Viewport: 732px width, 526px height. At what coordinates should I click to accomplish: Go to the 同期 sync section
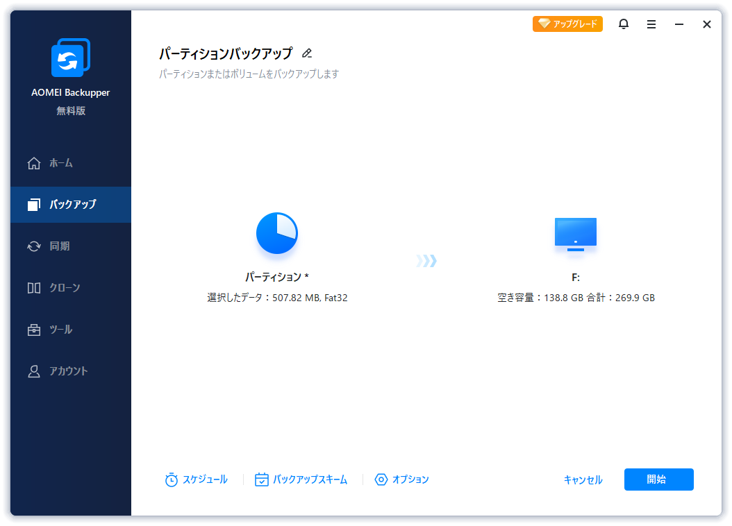pyautogui.click(x=71, y=246)
